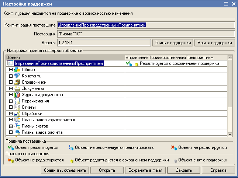Click the Планы видов характеристик icon
Image resolution: width=238 pixels, height=178 pixels.
(x=17, y=120)
